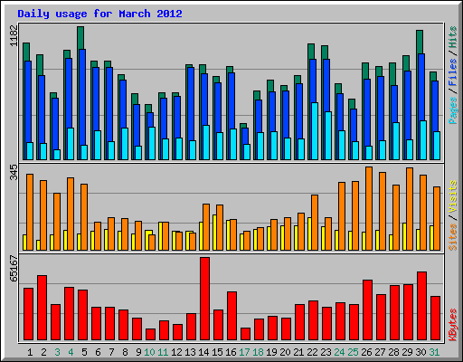Click green day label 10 on the x-axis
The width and height of the screenshot is (463, 362).
tap(149, 352)
